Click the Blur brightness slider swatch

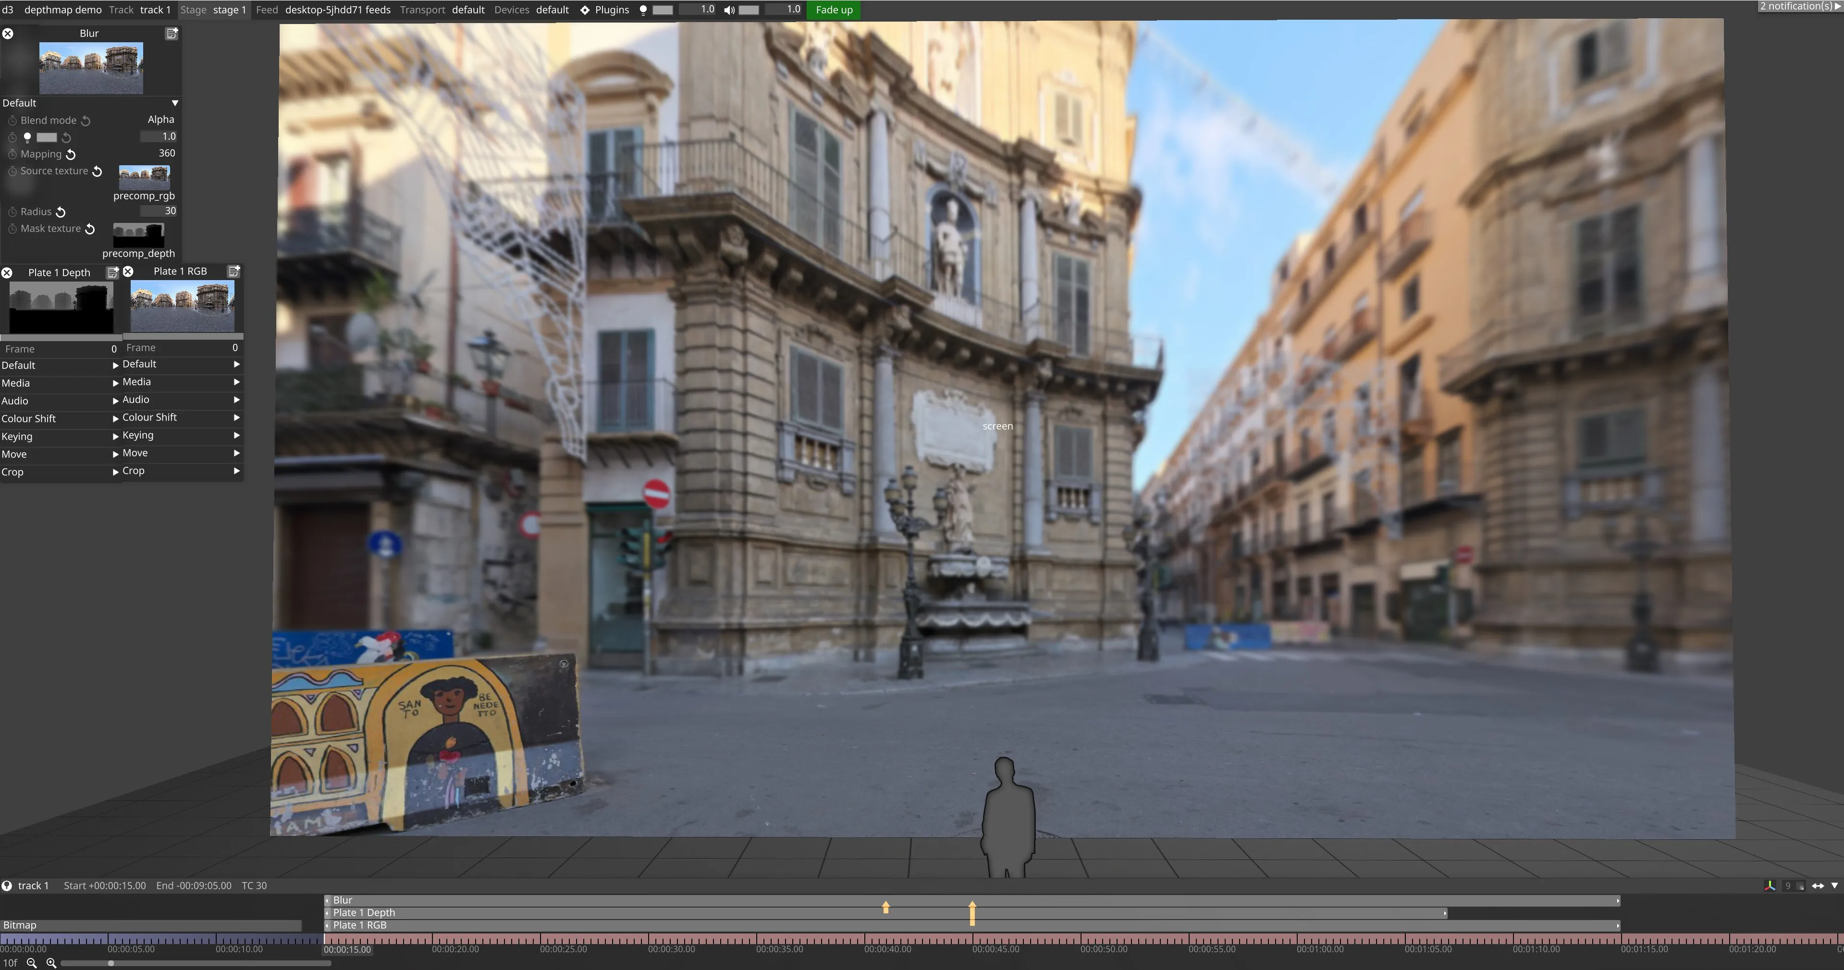pyautogui.click(x=47, y=137)
